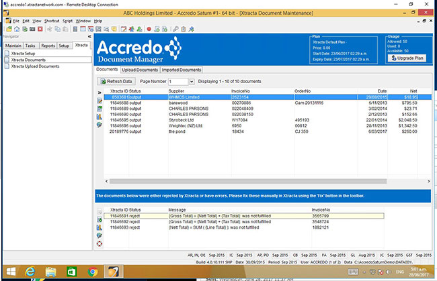Switch to the Imported Documents tab
437x281 pixels.
tap(182, 70)
